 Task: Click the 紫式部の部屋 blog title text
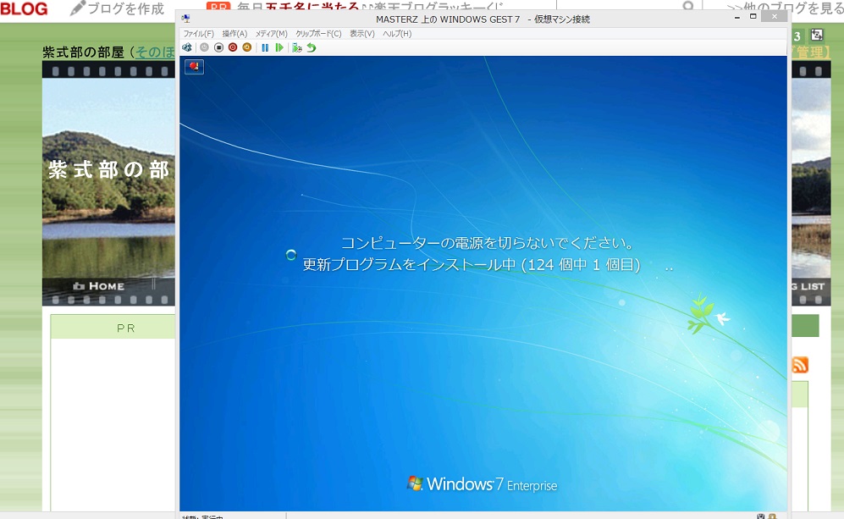(84, 52)
